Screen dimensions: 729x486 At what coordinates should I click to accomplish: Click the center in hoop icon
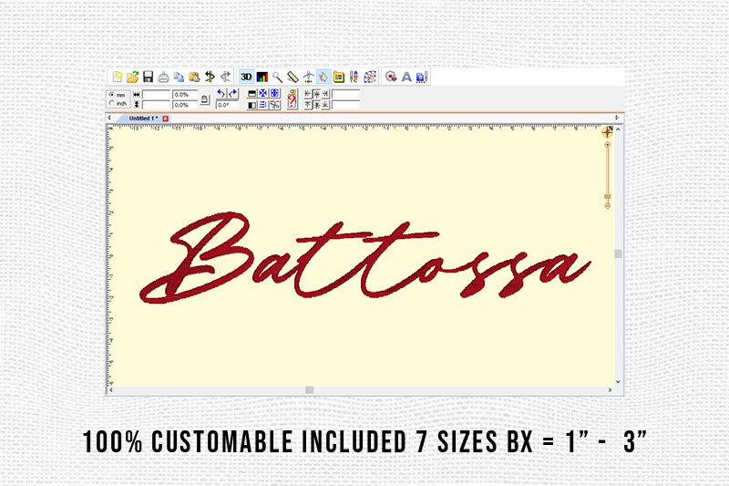pyautogui.click(x=263, y=94)
